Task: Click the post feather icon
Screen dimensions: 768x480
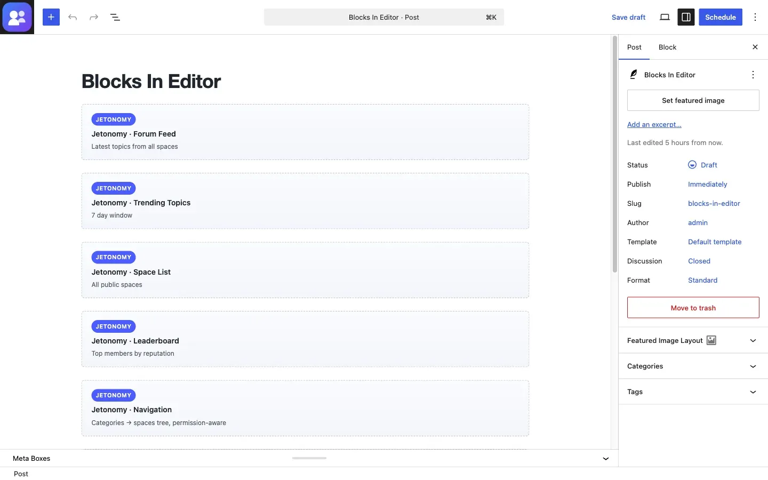Action: [634, 75]
